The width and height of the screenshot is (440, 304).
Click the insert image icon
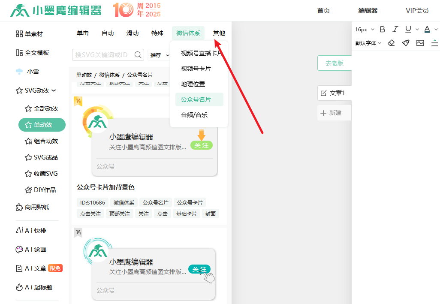click(420, 43)
